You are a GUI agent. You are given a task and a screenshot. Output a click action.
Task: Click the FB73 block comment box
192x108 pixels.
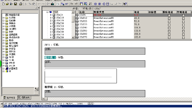[x=95, y=51]
